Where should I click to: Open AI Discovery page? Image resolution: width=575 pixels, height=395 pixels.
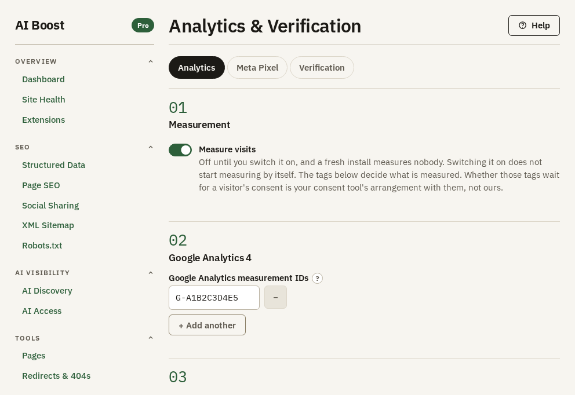point(47,291)
